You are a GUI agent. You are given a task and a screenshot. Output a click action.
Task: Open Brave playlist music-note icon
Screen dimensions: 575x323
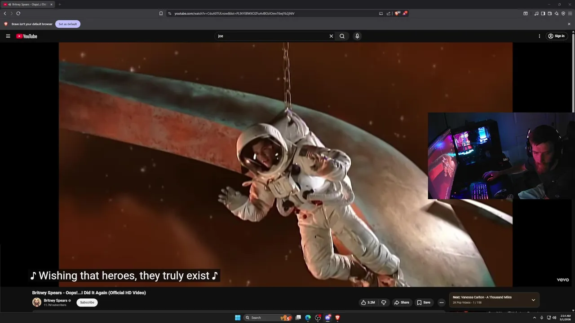[x=536, y=13]
